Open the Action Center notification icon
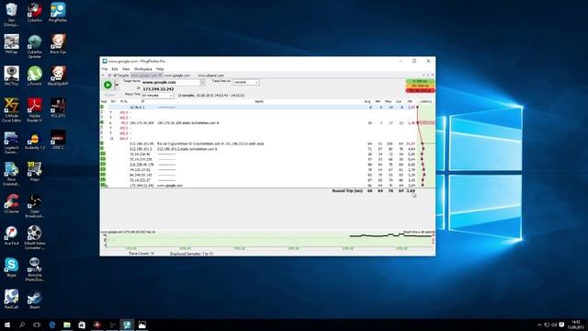588x331 pixels. (x=561, y=325)
